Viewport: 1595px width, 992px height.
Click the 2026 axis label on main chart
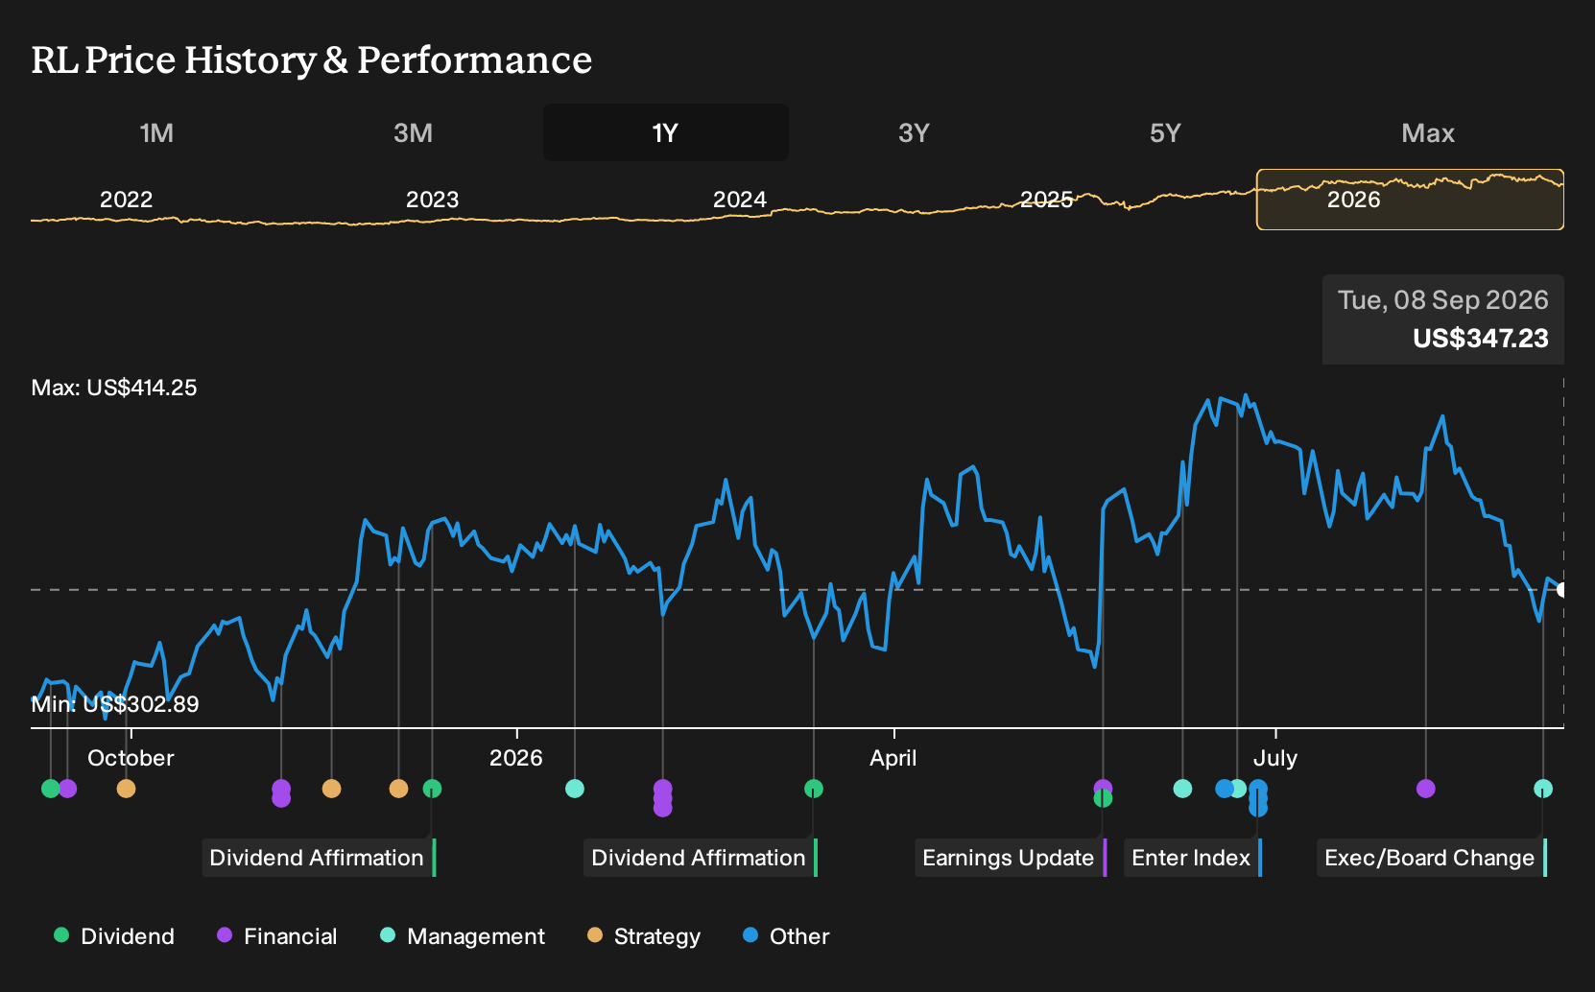pos(516,758)
